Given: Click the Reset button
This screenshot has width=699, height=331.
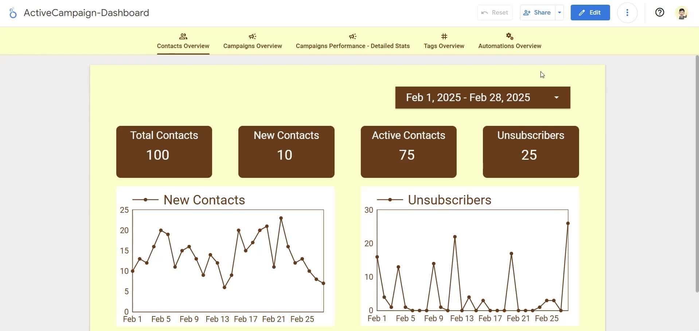Looking at the screenshot, I should pos(495,13).
